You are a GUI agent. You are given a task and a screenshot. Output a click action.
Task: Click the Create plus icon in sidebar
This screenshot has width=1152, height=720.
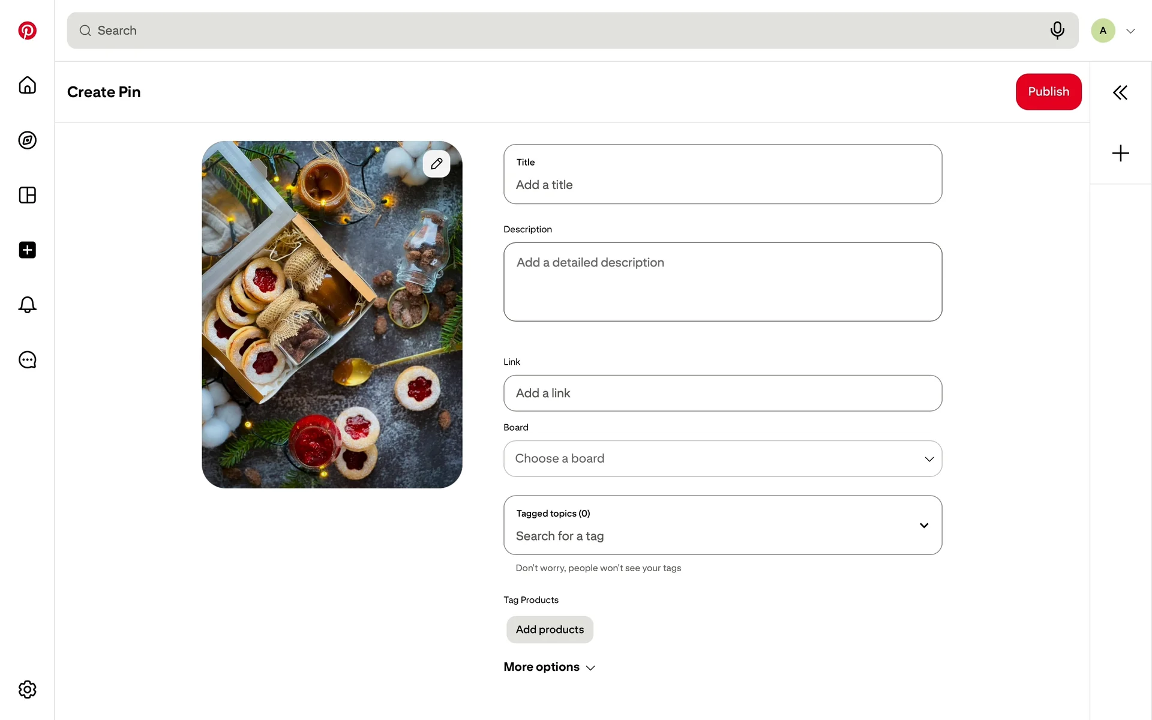pos(27,250)
